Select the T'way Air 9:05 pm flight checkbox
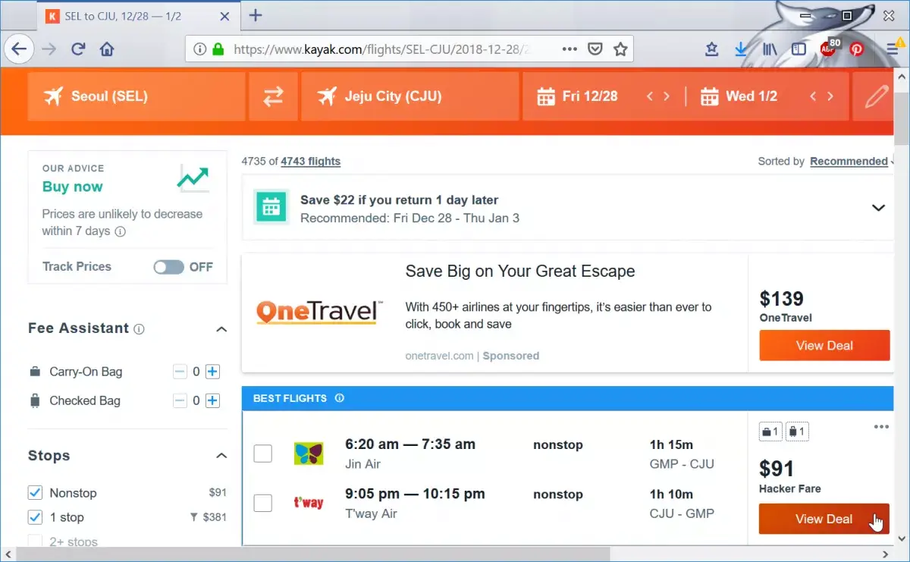 click(x=262, y=503)
